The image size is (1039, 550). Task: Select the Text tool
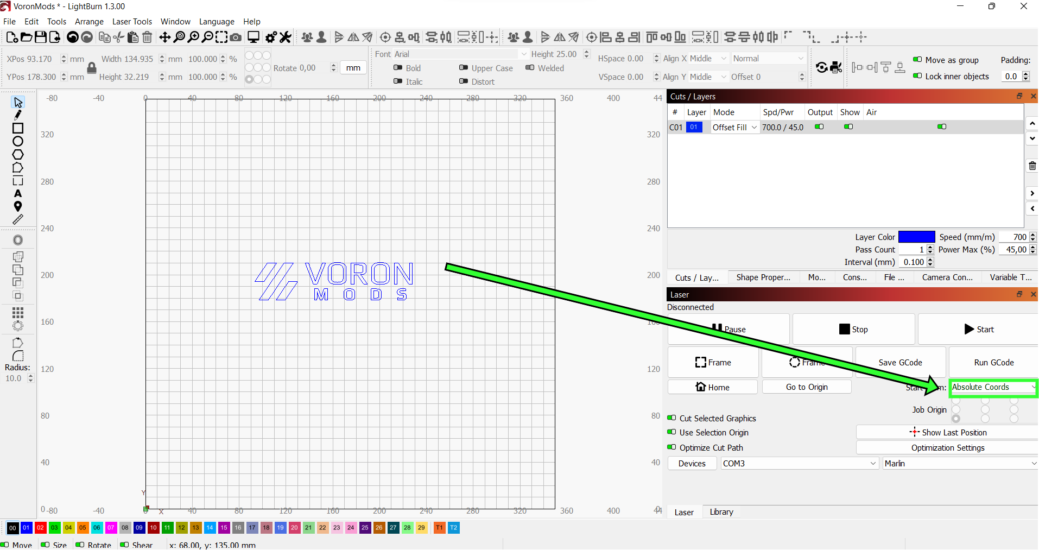(18, 193)
